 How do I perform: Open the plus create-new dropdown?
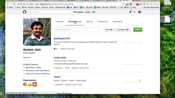135,12
